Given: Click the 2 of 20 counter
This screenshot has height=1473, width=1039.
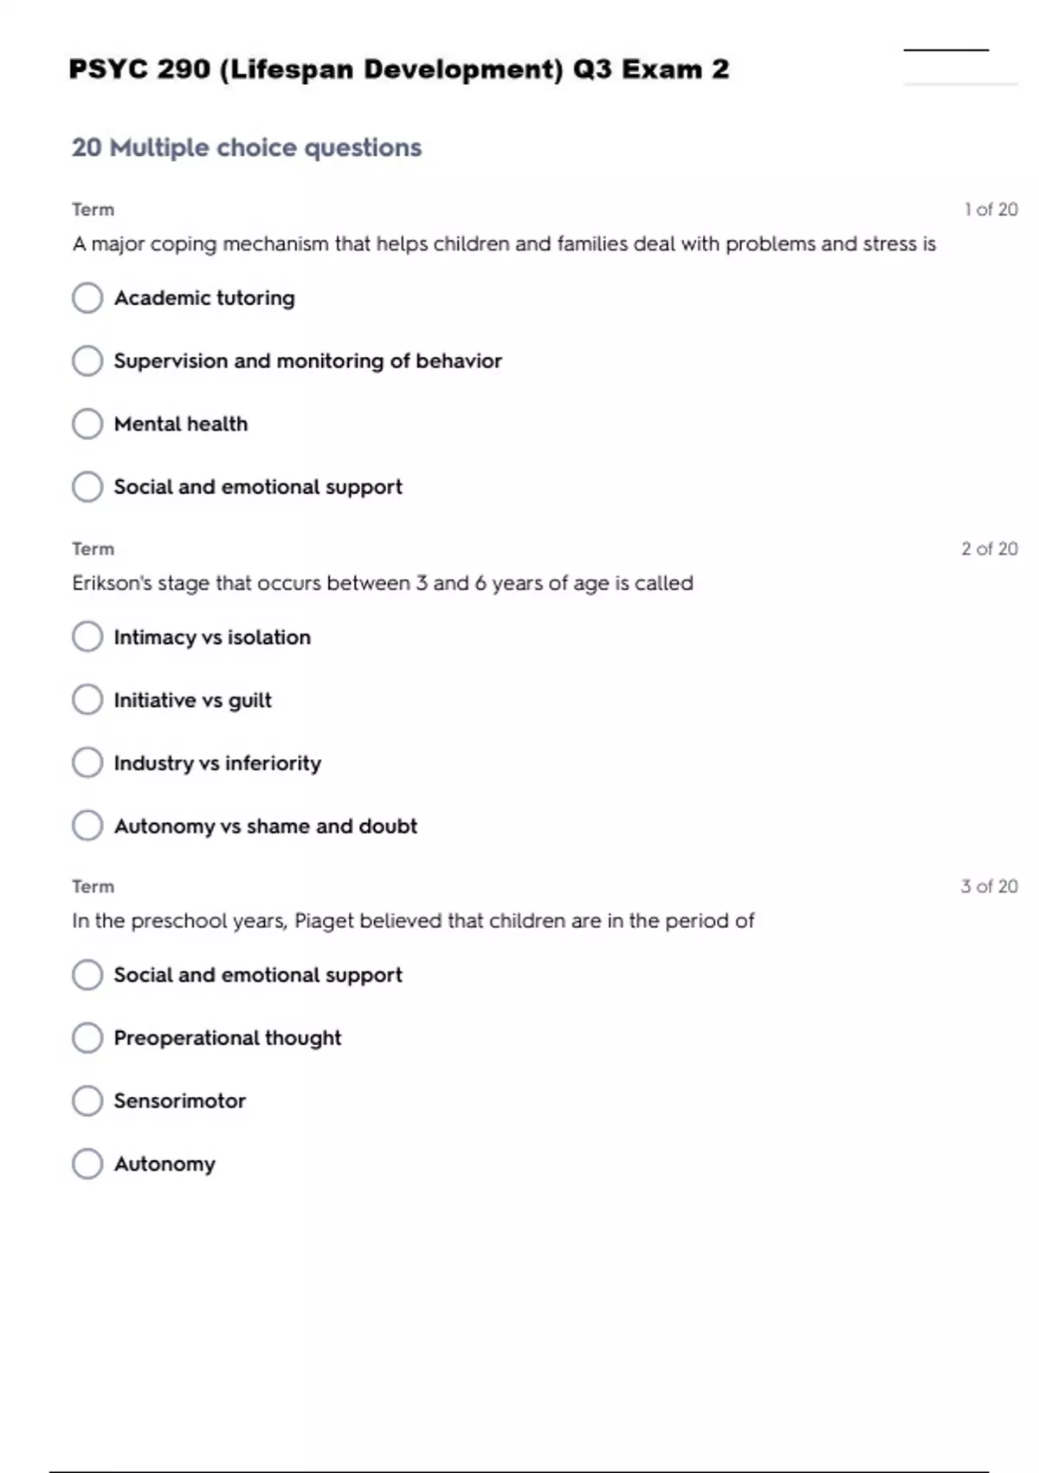Looking at the screenshot, I should (989, 548).
